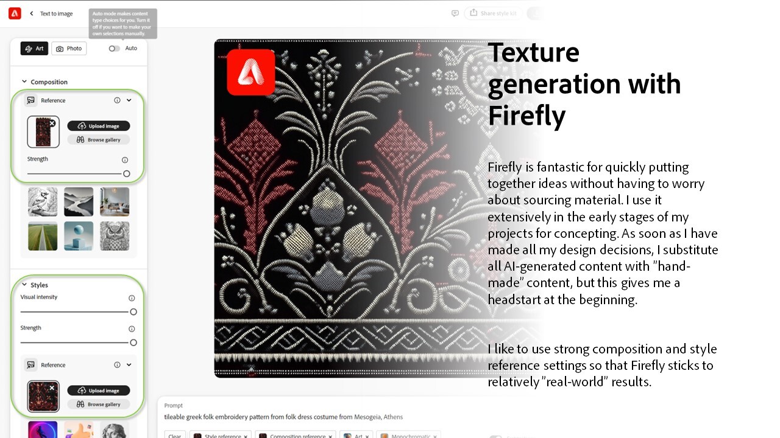Collapse the Styles section

24,285
